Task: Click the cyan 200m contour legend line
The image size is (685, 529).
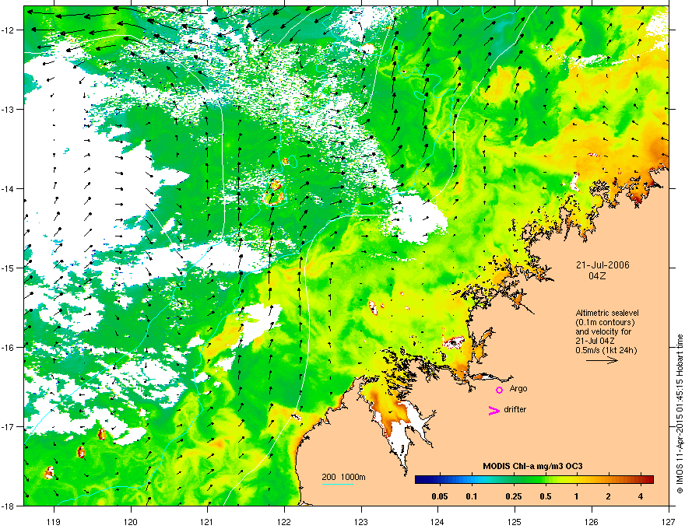Action: coord(337,484)
